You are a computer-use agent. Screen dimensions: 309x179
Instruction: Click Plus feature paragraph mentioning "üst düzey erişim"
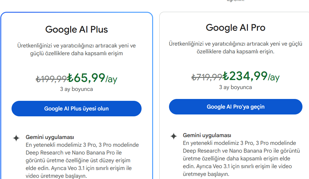point(82,160)
